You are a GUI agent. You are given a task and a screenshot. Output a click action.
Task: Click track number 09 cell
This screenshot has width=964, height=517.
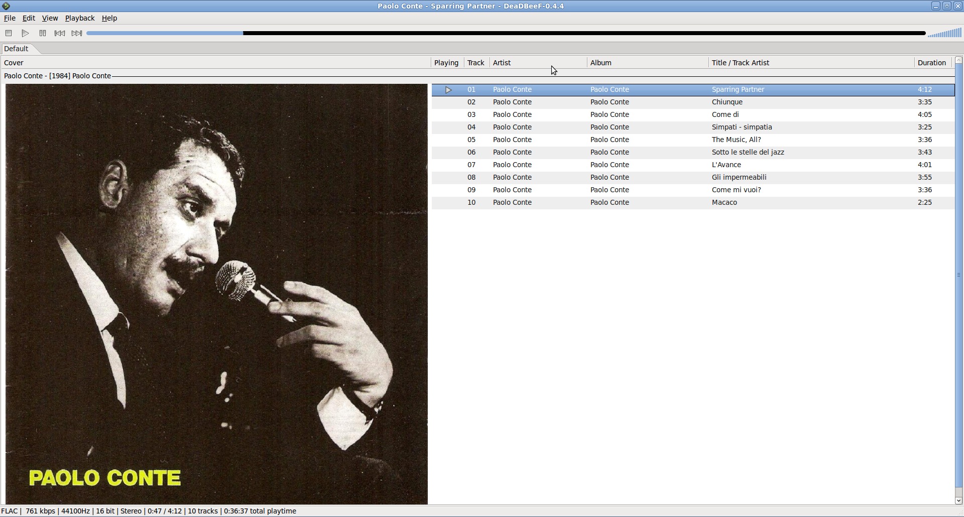point(471,190)
